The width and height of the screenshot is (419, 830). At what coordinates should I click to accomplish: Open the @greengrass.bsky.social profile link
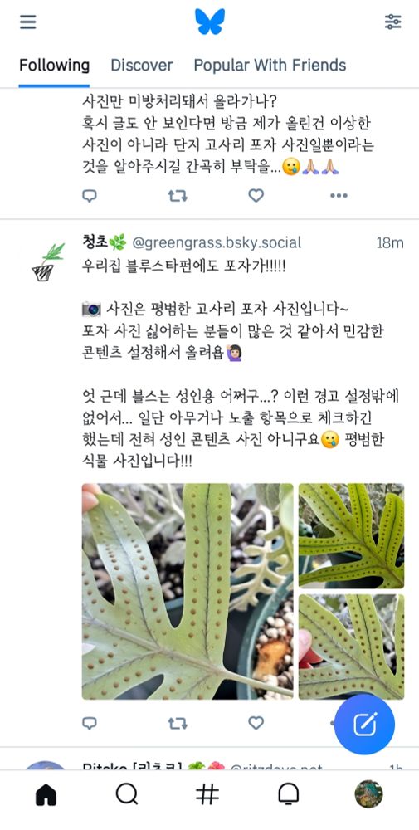pyautogui.click(x=217, y=243)
